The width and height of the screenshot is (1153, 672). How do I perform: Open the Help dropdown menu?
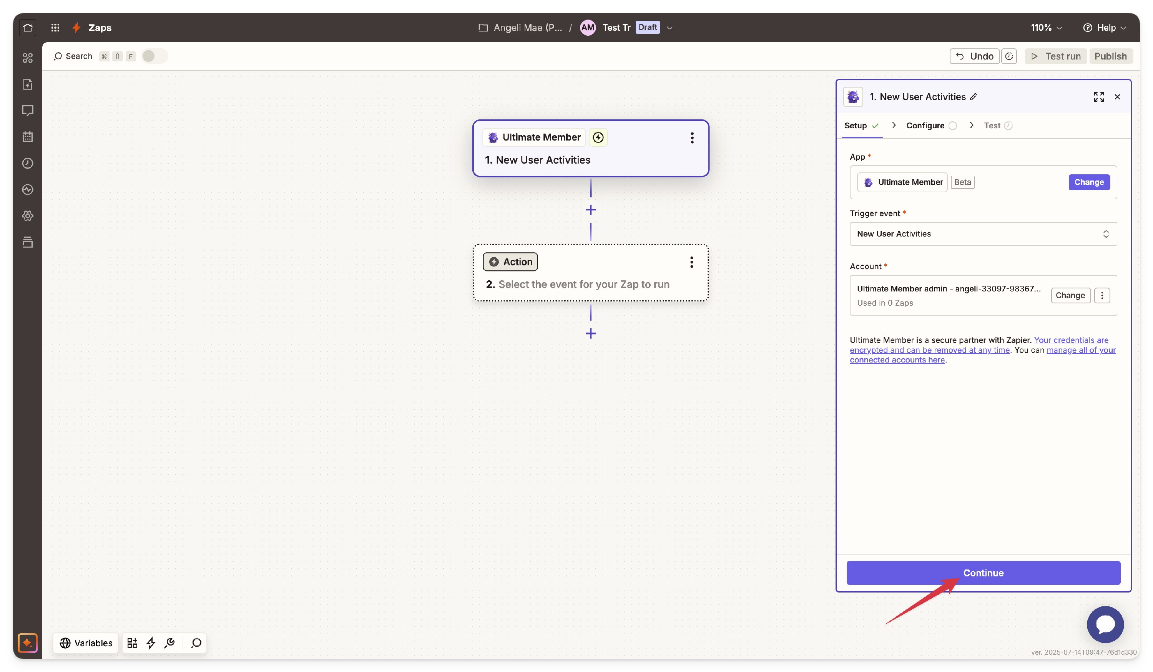click(1105, 27)
